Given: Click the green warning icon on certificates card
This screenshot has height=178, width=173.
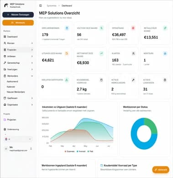Looking at the screenshot, I should (x=67, y=80).
